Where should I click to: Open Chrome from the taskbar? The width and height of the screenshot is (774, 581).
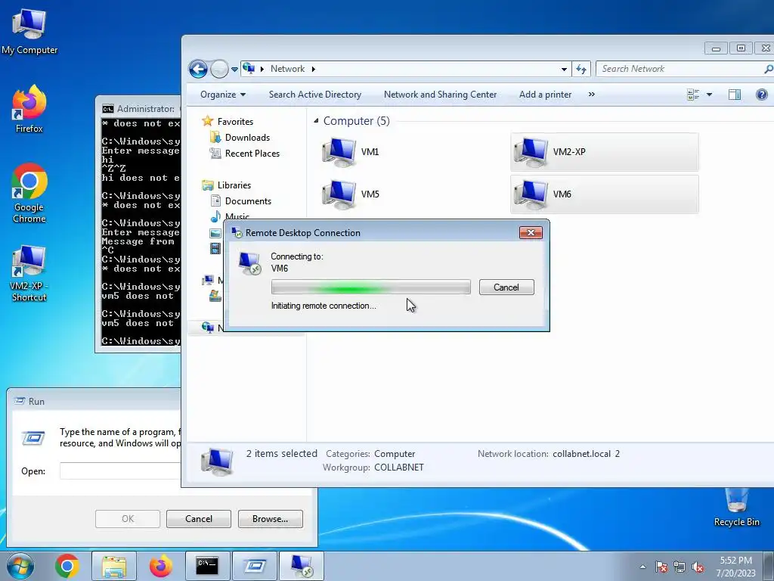coord(67,566)
